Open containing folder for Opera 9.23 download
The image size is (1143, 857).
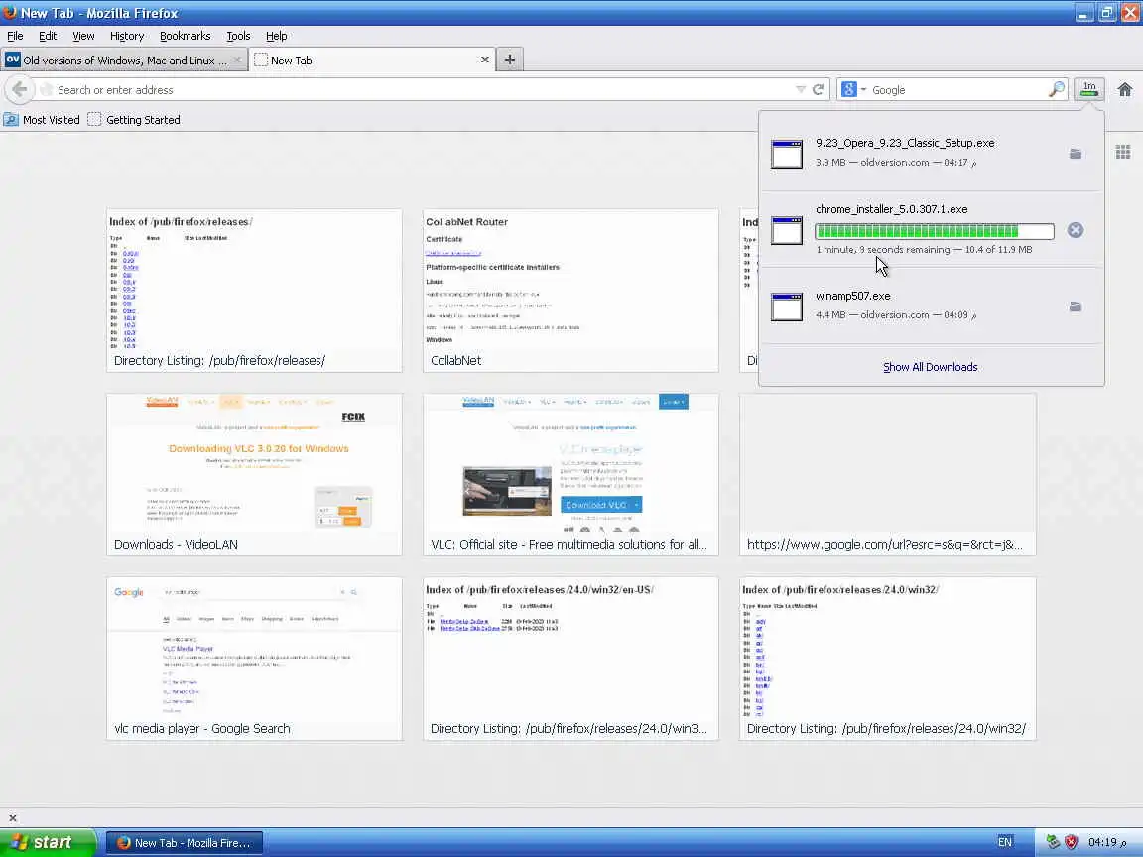click(x=1076, y=154)
